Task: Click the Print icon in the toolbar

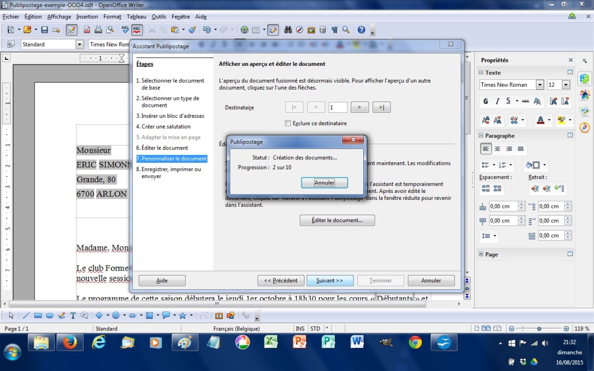Action: click(x=99, y=30)
